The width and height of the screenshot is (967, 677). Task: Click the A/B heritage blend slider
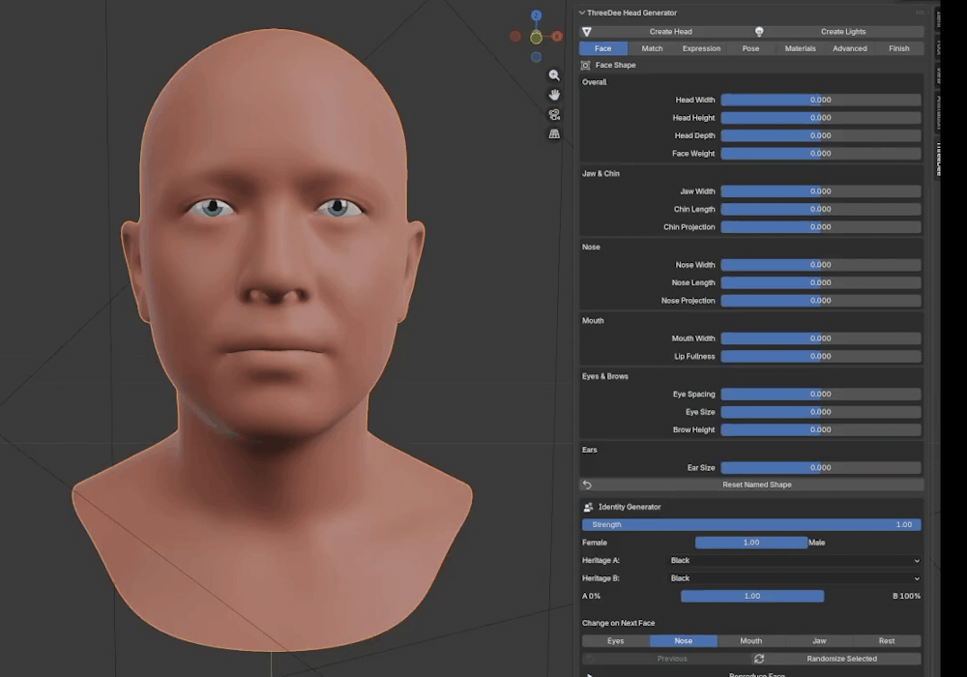point(752,596)
